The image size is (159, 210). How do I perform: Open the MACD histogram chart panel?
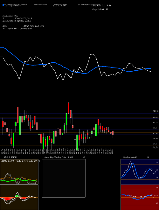click(x=19, y=197)
